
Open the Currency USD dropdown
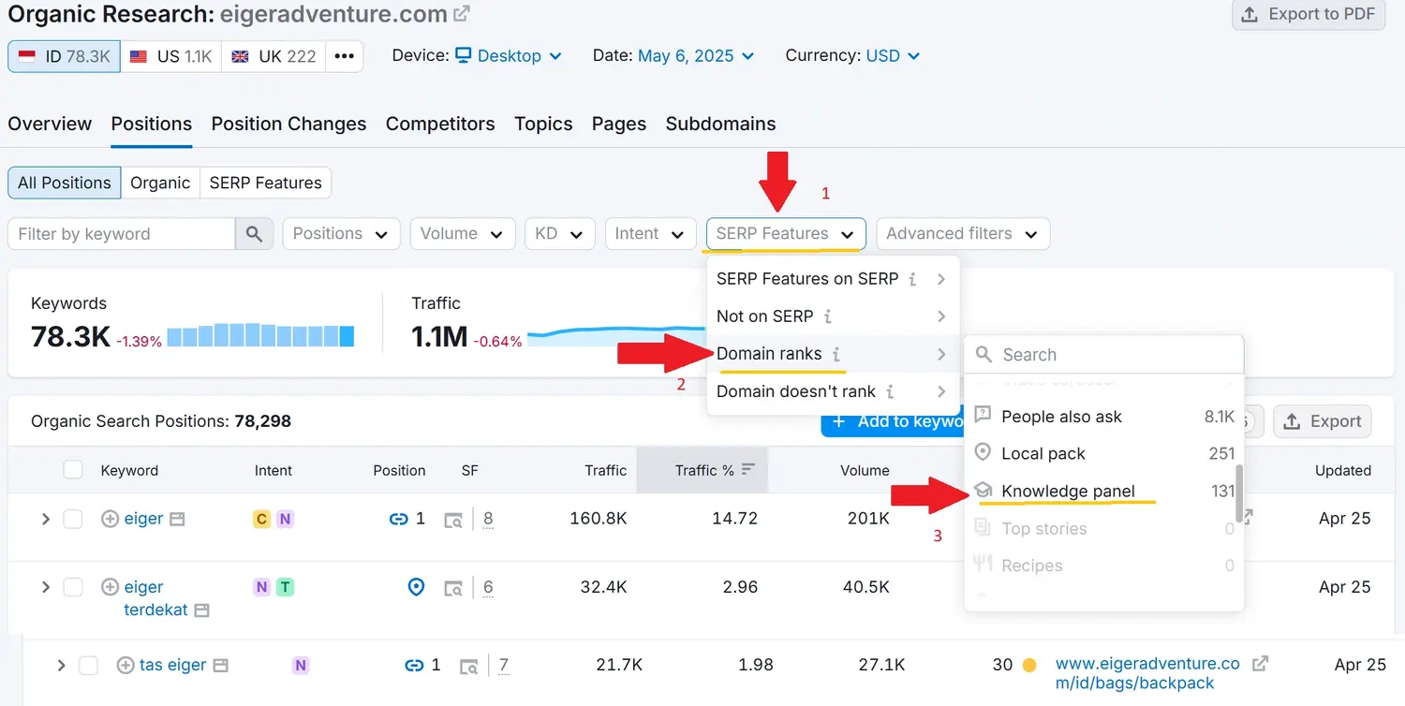click(x=893, y=56)
